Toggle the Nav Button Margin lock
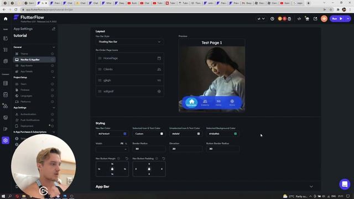The image size is (354, 199). coord(112,169)
